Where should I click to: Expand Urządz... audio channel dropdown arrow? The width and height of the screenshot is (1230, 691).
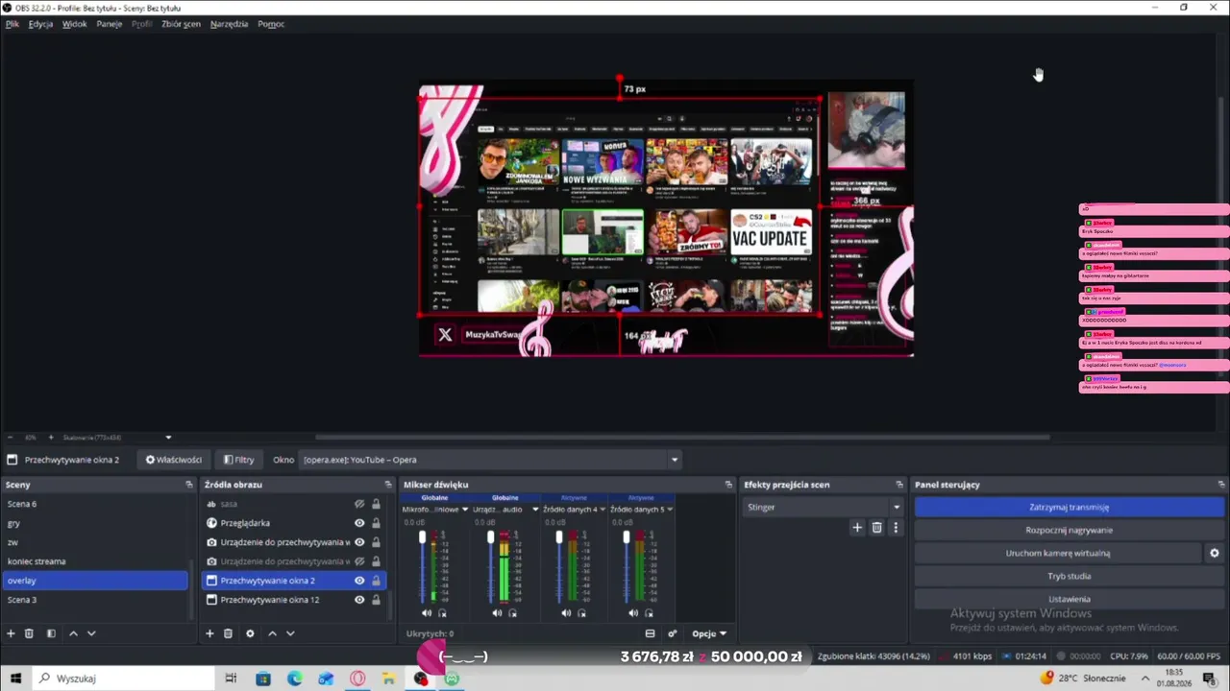click(535, 510)
